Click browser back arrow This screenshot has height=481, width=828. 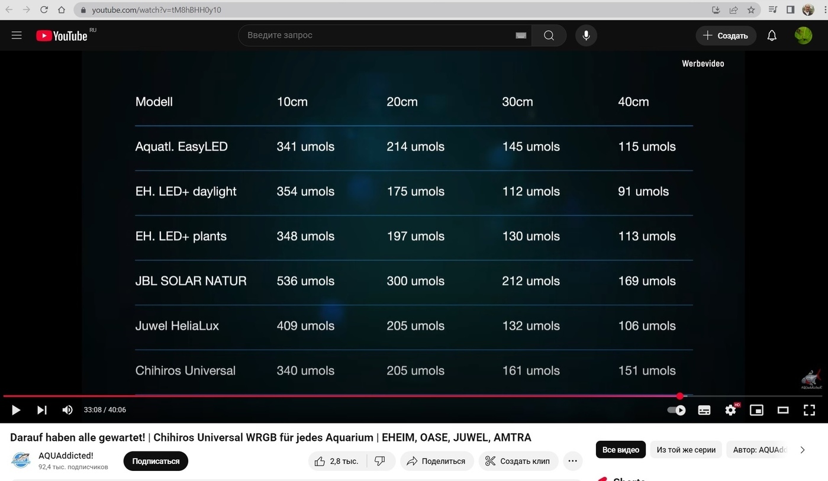pyautogui.click(x=9, y=9)
